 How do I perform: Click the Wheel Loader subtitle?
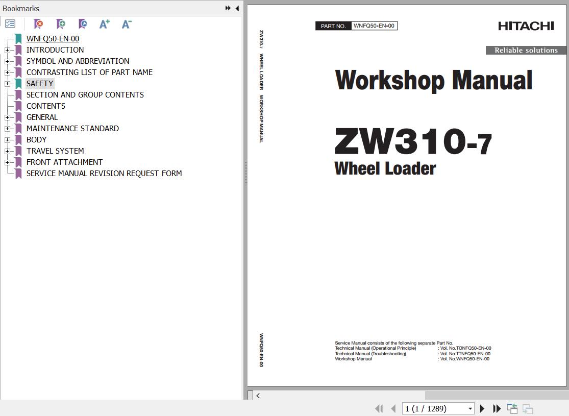point(385,169)
